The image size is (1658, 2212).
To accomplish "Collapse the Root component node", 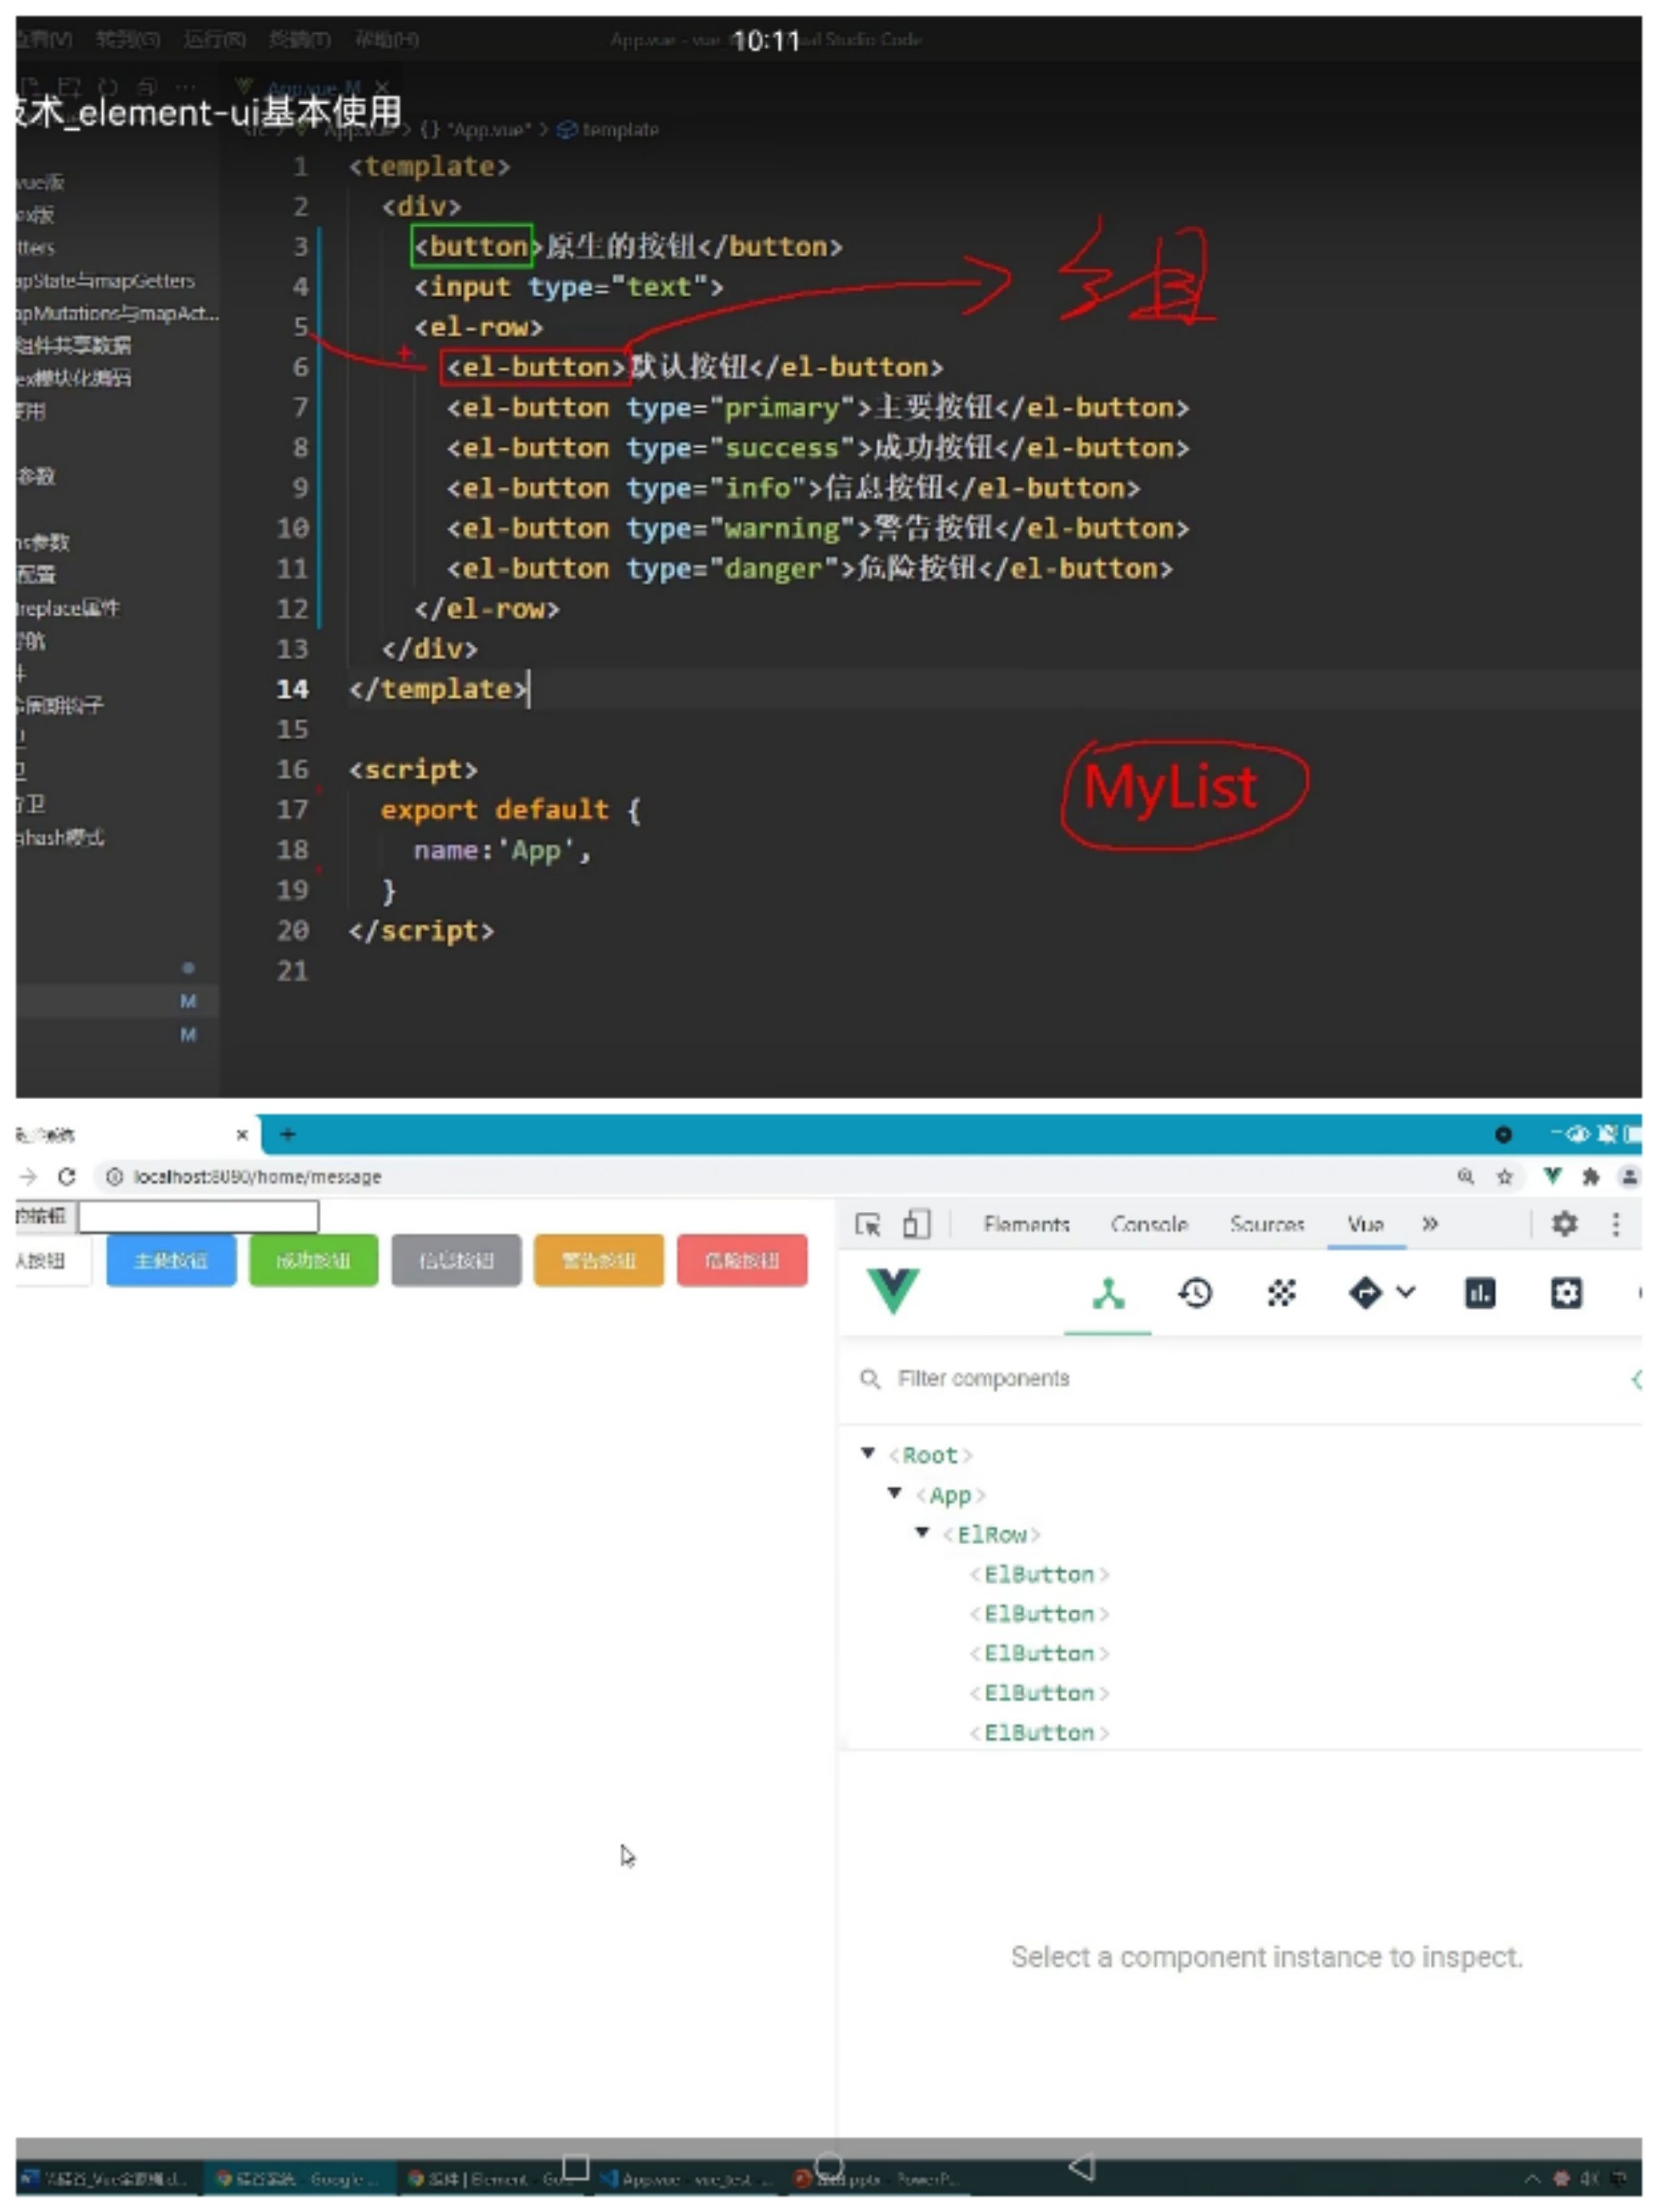I will click(x=868, y=1453).
